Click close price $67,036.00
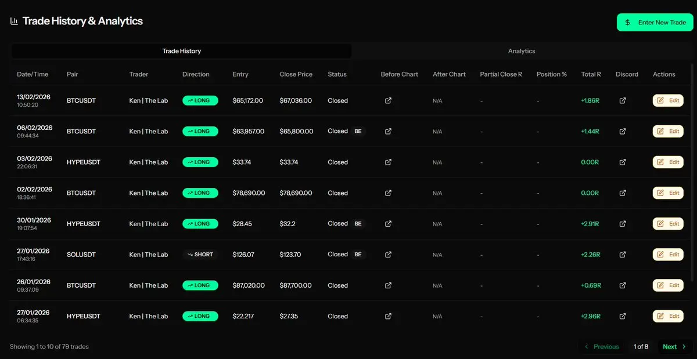Image resolution: width=697 pixels, height=359 pixels. coord(296,100)
